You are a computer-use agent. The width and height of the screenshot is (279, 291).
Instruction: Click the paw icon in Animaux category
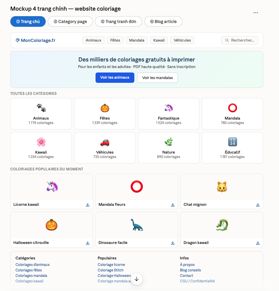pyautogui.click(x=41, y=108)
